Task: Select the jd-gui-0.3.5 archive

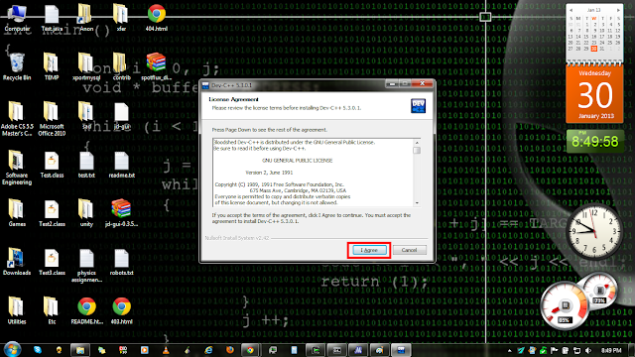Action: 121,213
